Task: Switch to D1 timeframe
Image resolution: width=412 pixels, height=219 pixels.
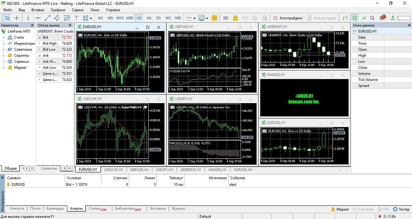Action: [159, 18]
